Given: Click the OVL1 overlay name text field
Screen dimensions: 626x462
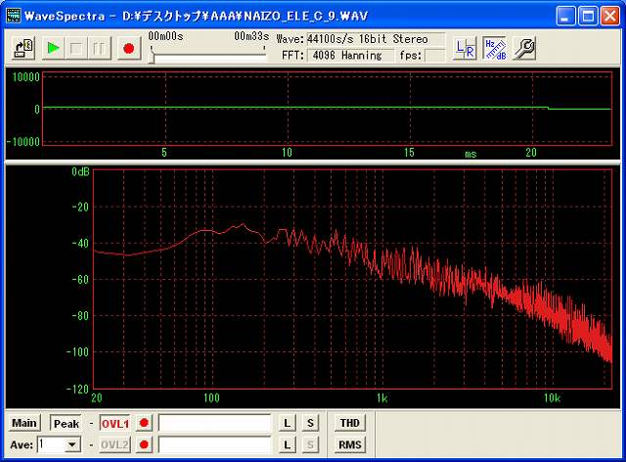Looking at the screenshot, I should point(215,423).
